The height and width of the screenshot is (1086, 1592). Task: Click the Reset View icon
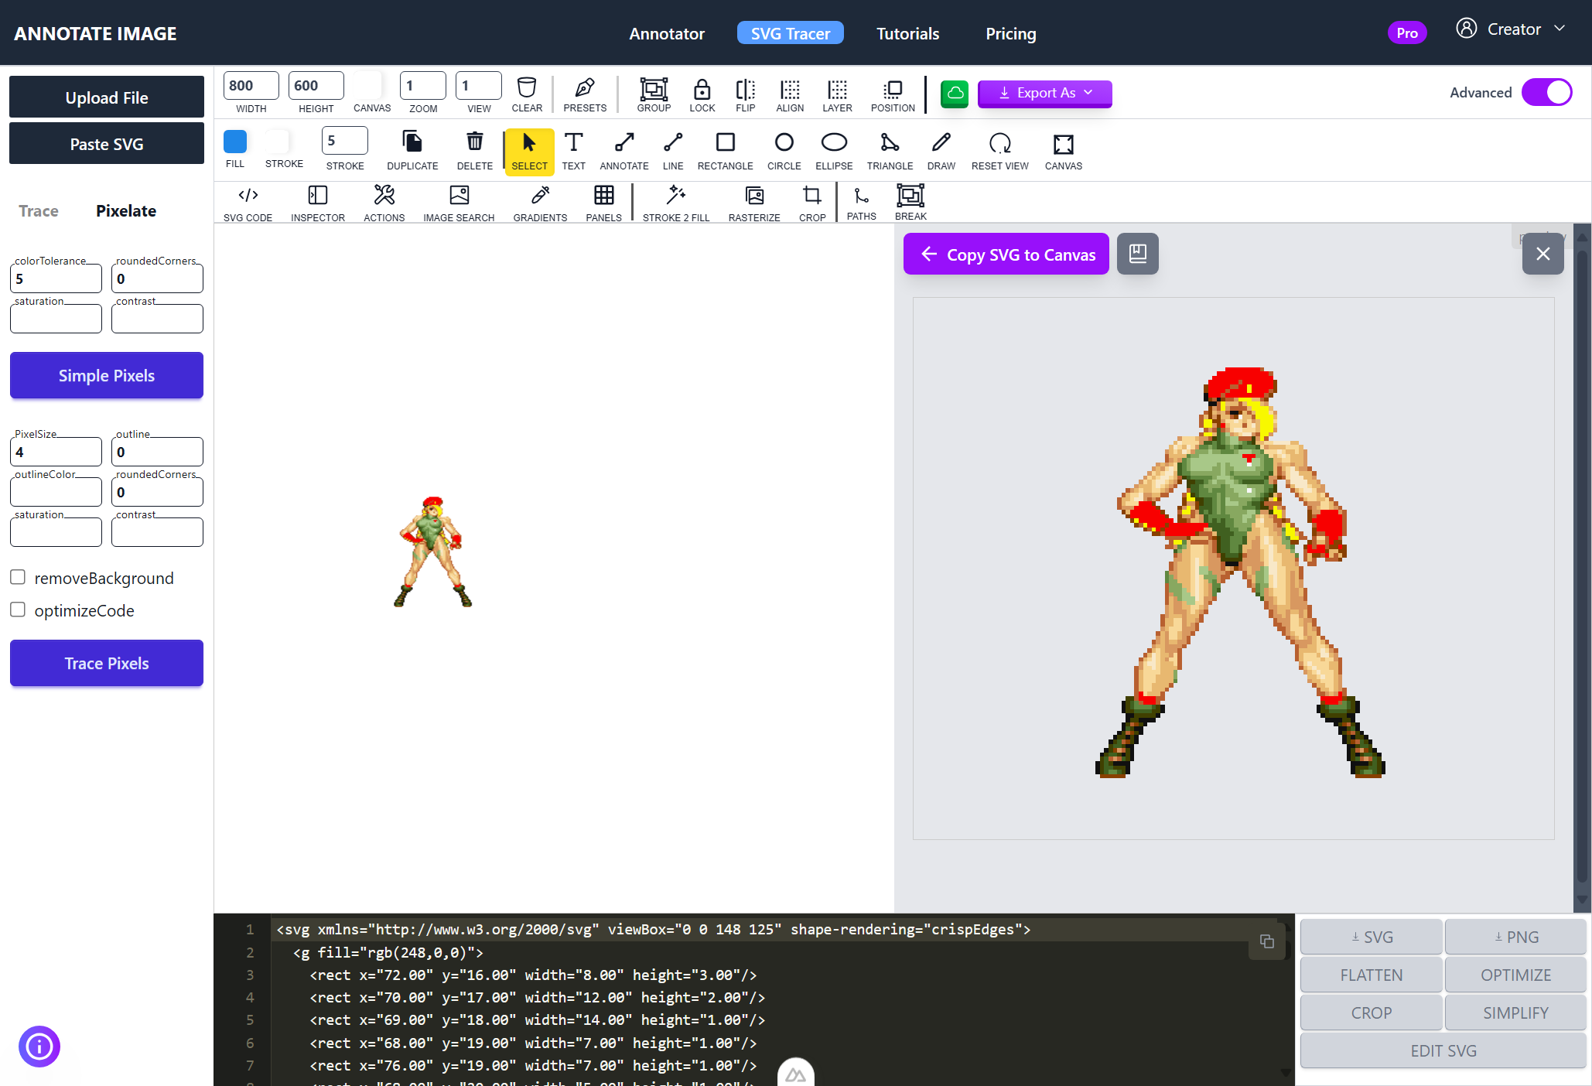(x=999, y=143)
